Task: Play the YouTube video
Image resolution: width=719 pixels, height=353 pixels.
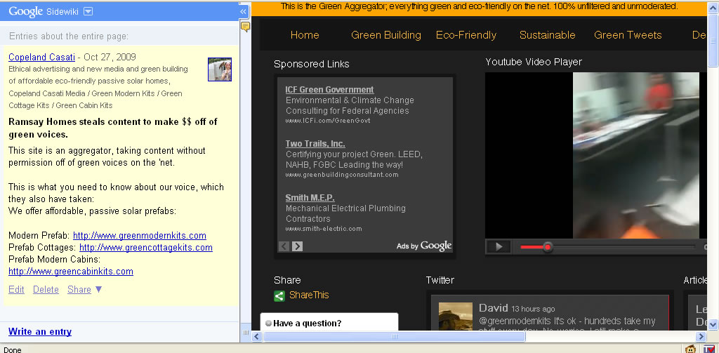Action: pyautogui.click(x=499, y=247)
